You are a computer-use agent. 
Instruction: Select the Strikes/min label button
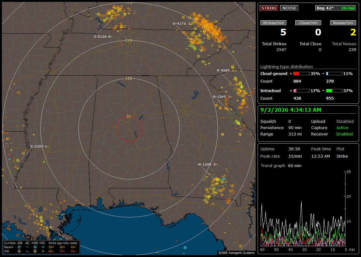pos(273,23)
